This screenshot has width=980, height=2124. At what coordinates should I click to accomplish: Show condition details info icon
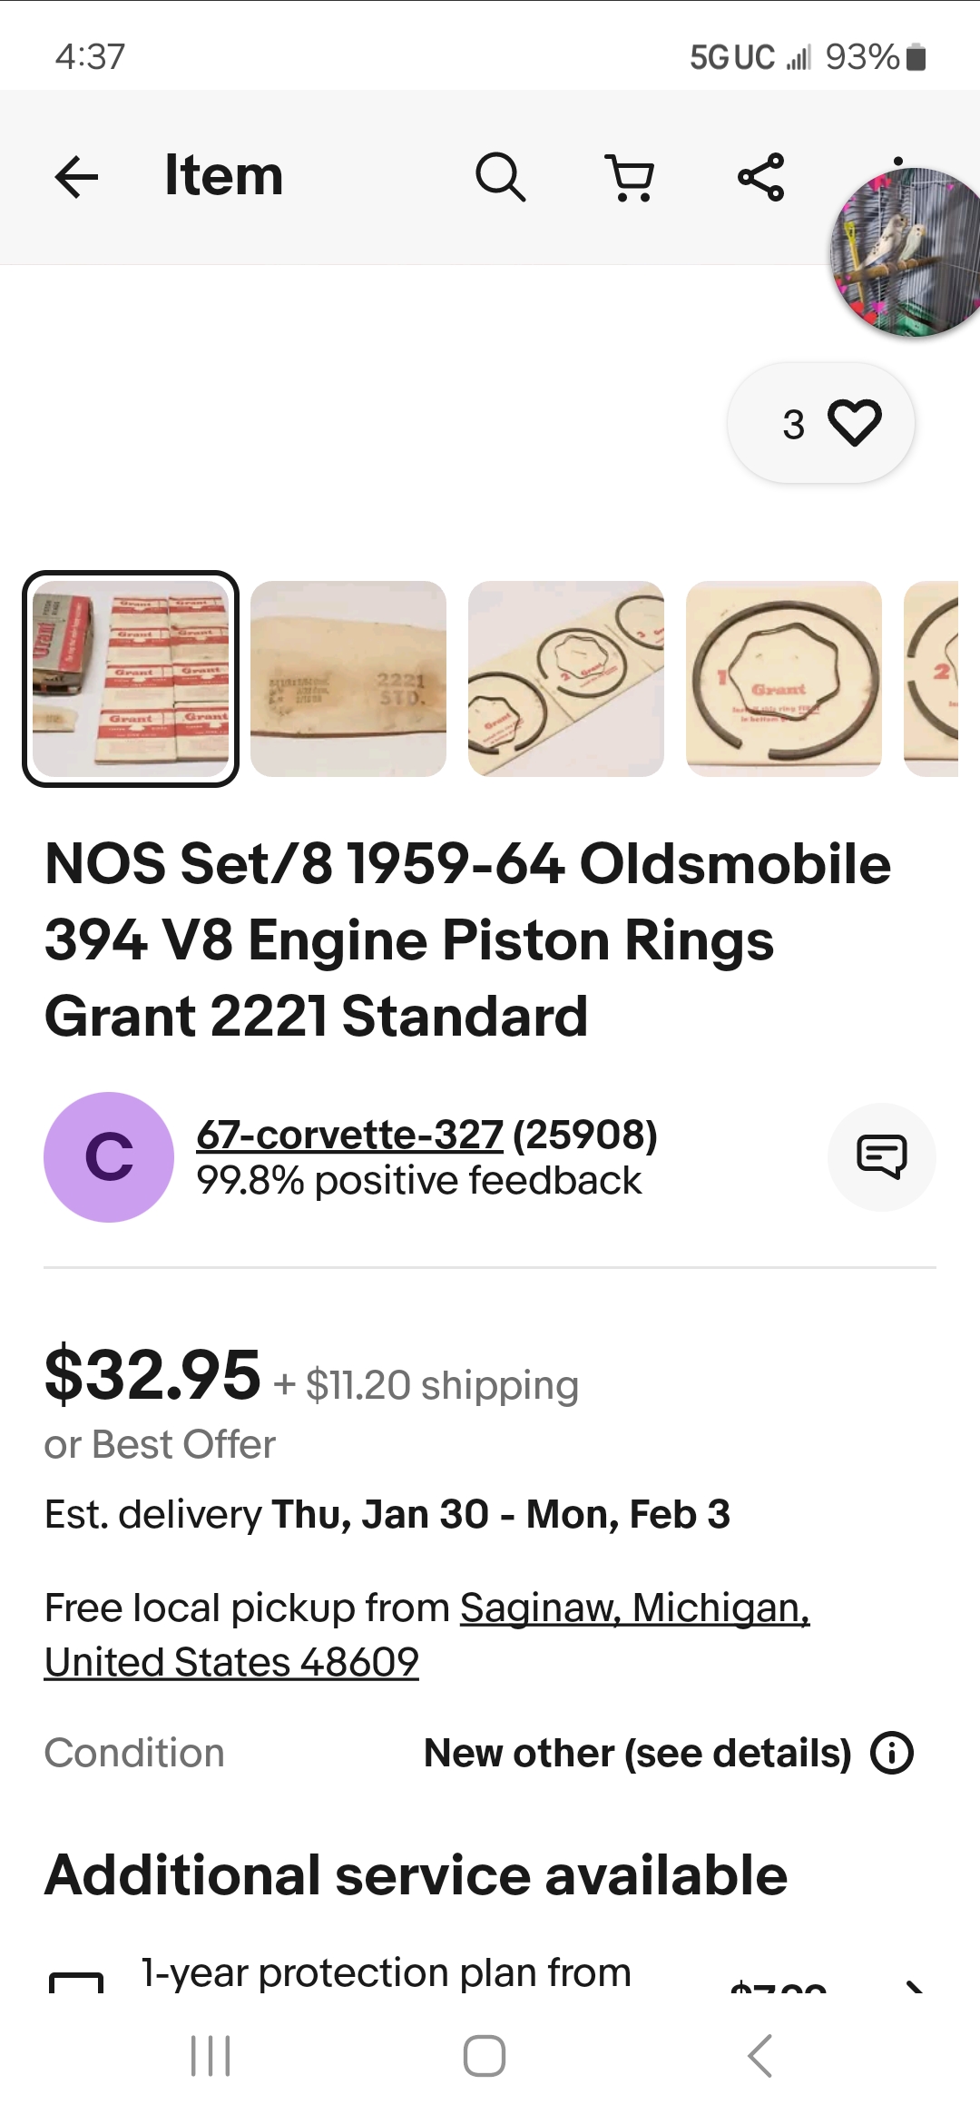892,1753
